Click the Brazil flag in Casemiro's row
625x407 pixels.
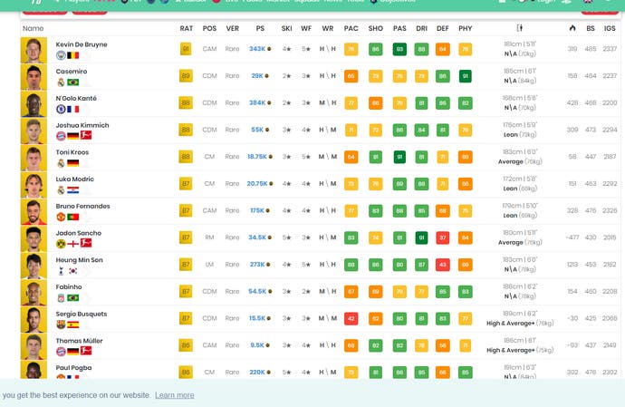(x=73, y=82)
